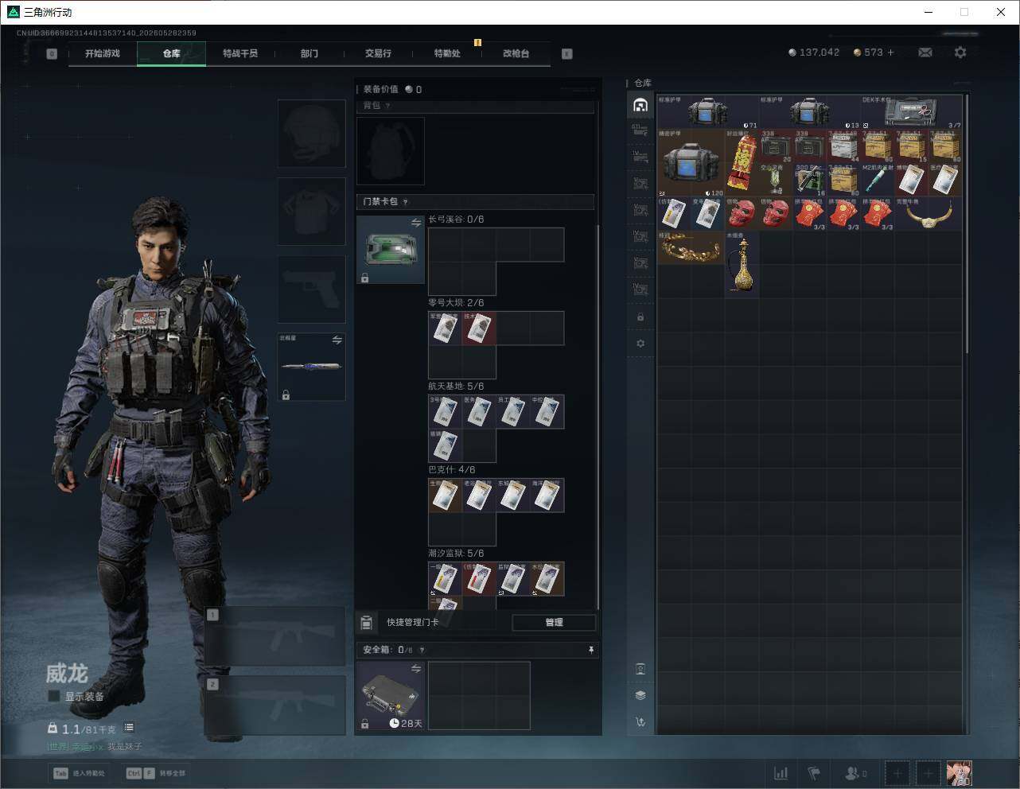Screen dimensions: 1020x789
Task: Click the golden crown item in stash
Action: (691, 247)
